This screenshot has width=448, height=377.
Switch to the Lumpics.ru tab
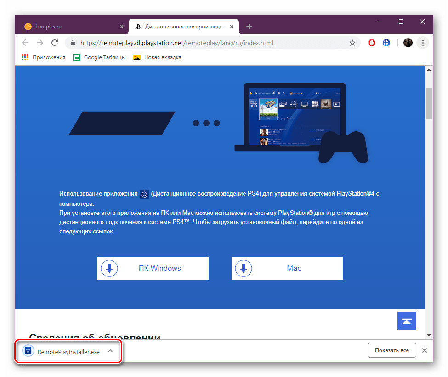point(69,27)
